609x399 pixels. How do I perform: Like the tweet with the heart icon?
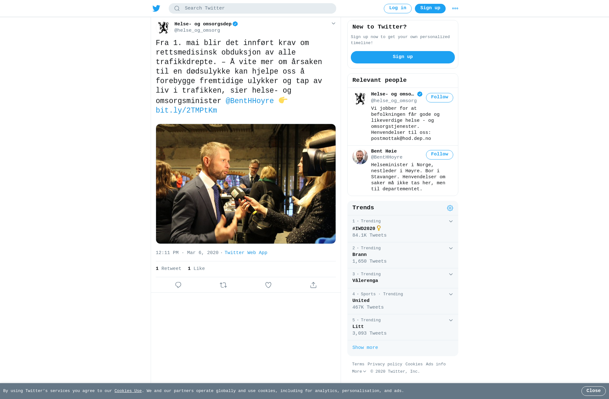click(268, 285)
